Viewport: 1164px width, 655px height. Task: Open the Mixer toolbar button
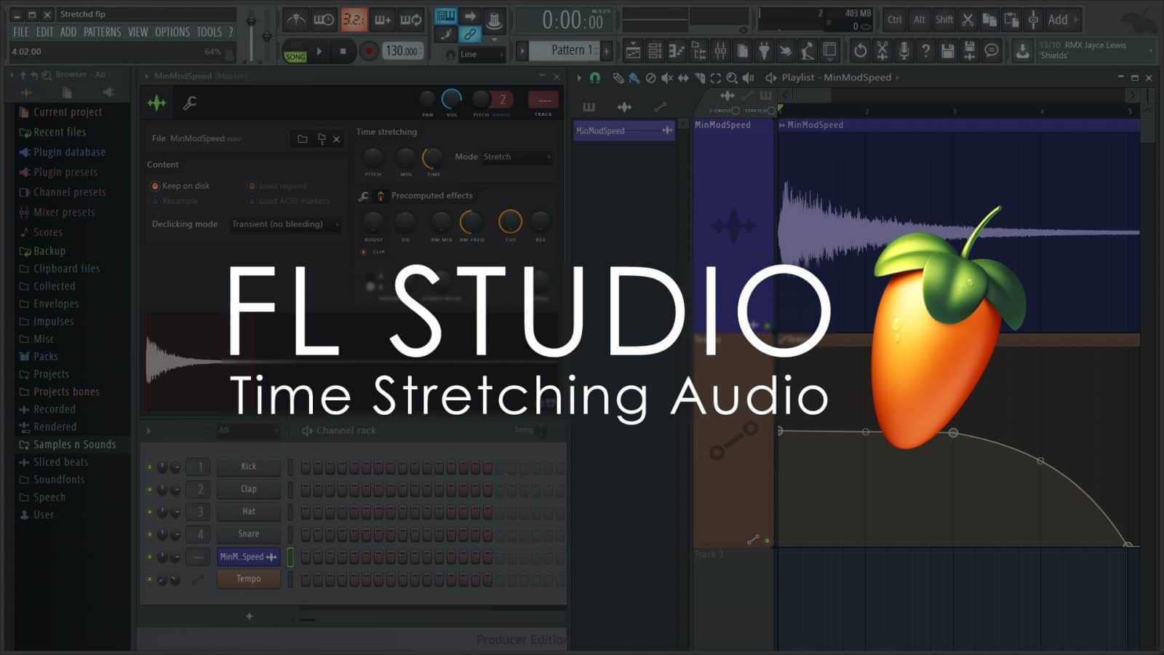coord(720,50)
